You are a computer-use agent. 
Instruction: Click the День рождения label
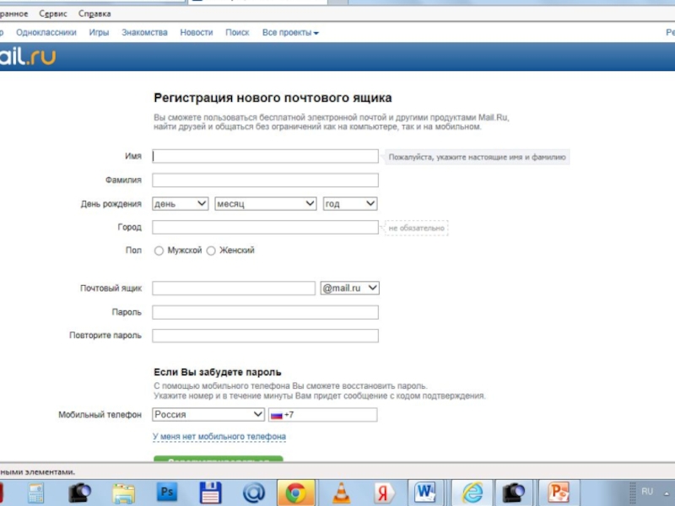[x=111, y=204]
